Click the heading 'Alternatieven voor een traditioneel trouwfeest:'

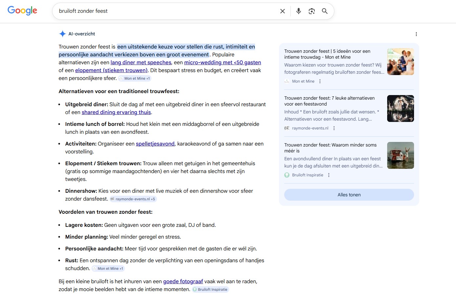pyautogui.click(x=119, y=91)
